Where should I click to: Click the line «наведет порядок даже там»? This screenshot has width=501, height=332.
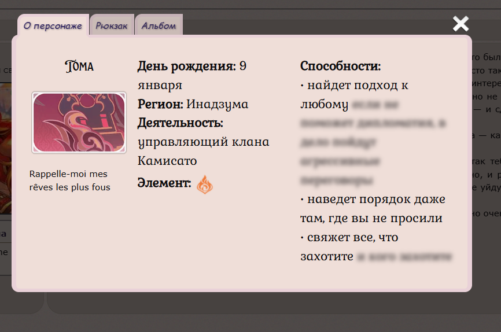(373, 209)
